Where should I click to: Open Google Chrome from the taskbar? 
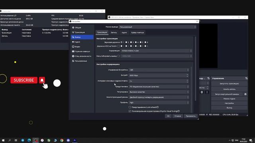click(62, 140)
